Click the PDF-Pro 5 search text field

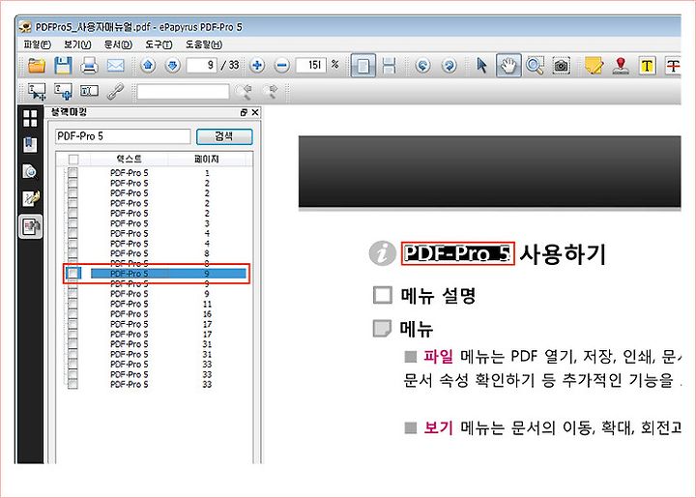click(x=123, y=136)
